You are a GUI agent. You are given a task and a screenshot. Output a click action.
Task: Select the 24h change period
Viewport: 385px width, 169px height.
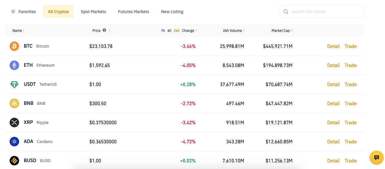coord(177,31)
